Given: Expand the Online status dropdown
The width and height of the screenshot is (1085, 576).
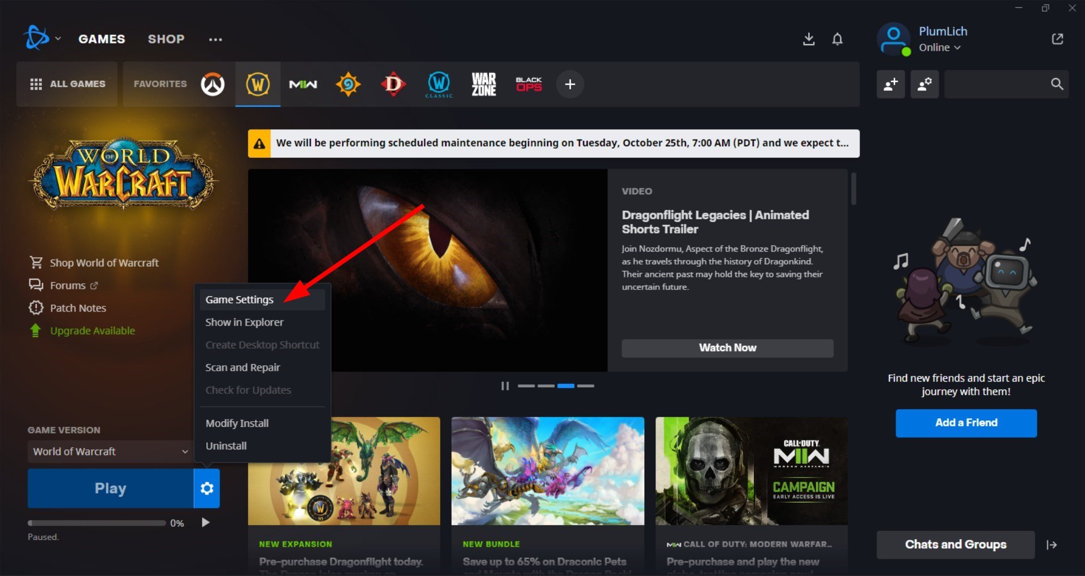Looking at the screenshot, I should [x=939, y=47].
